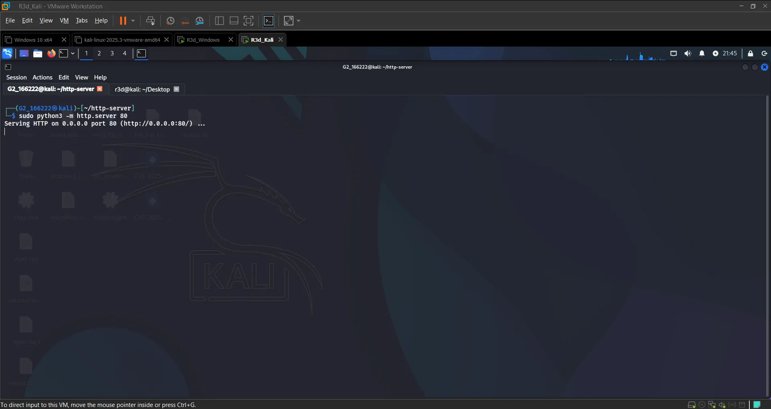Launch Firefox from the Kali panel
This screenshot has width=771, height=409.
(x=51, y=53)
